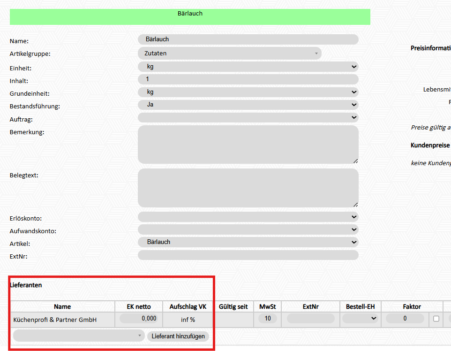Open the Artikel dropdown showing Bärlauch
The width and height of the screenshot is (451, 351).
[248, 242]
